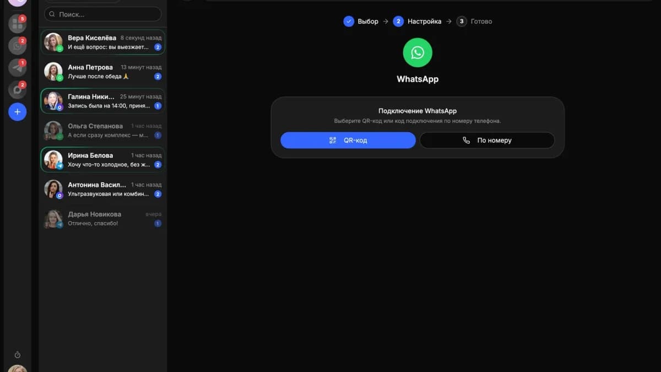Click unread badge on Анна Петрова chat
661x372 pixels.
point(158,77)
